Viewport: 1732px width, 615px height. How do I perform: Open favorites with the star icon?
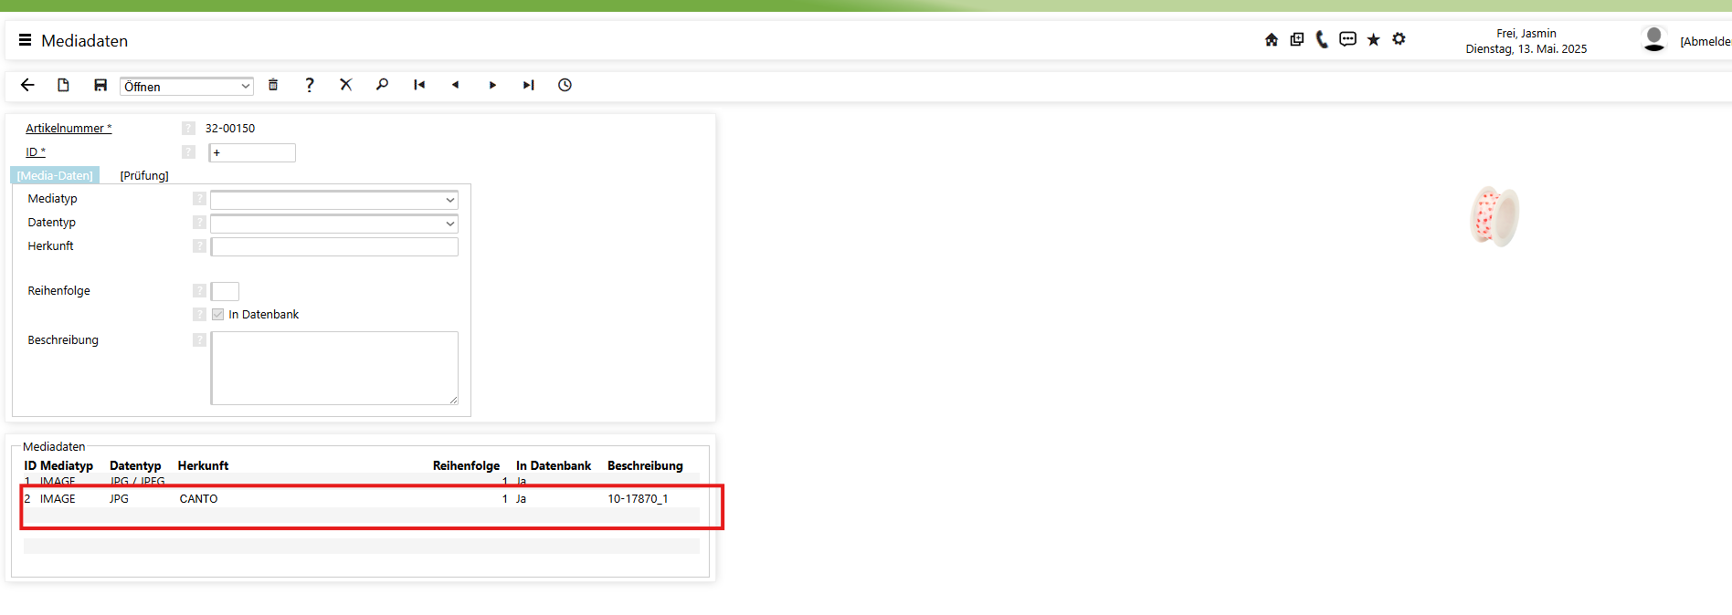(1373, 39)
